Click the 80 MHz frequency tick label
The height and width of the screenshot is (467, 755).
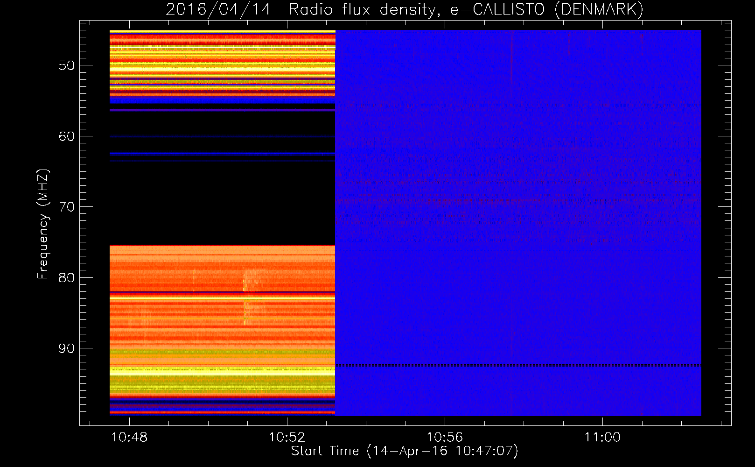[67, 278]
